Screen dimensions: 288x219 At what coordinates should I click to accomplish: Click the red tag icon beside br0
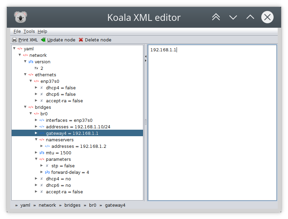click(36, 114)
